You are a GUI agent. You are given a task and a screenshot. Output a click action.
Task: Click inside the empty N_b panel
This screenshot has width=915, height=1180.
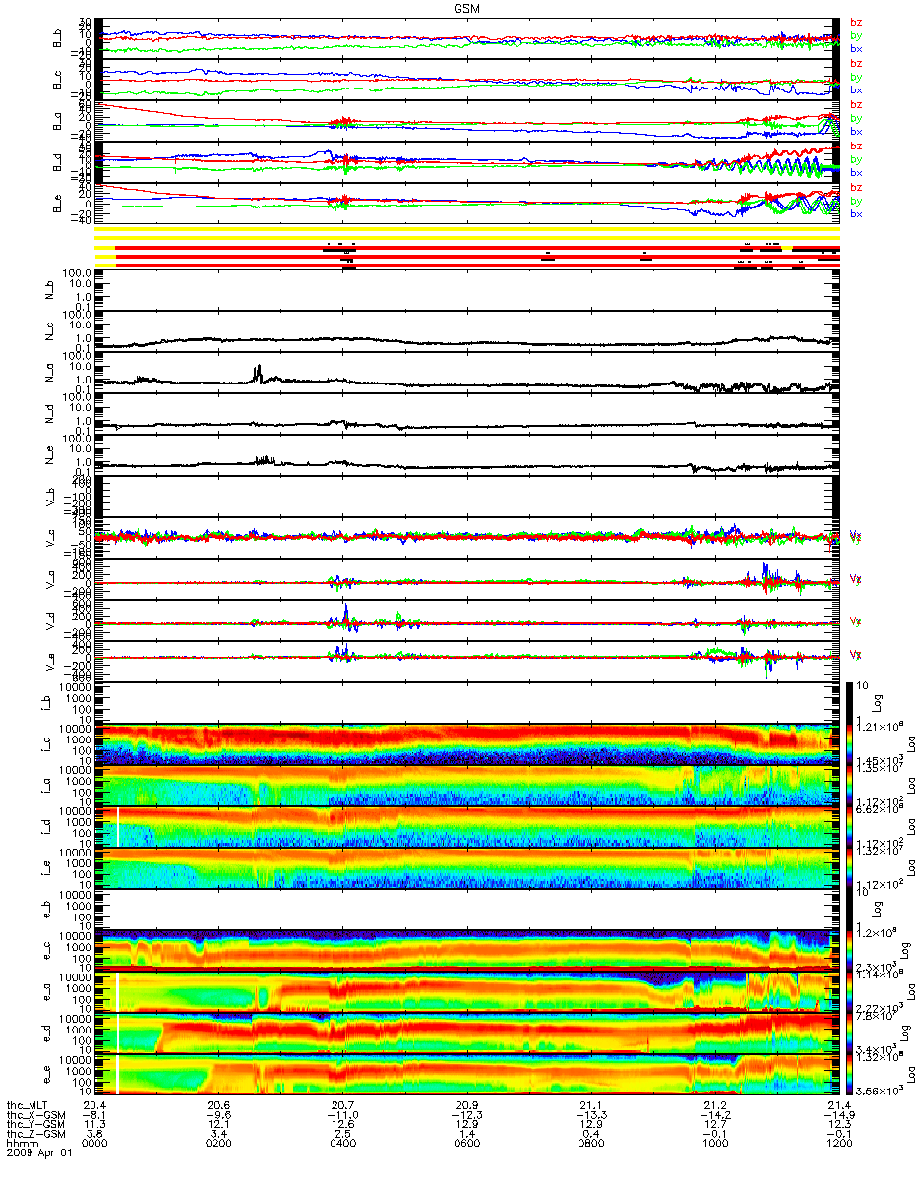(467, 290)
